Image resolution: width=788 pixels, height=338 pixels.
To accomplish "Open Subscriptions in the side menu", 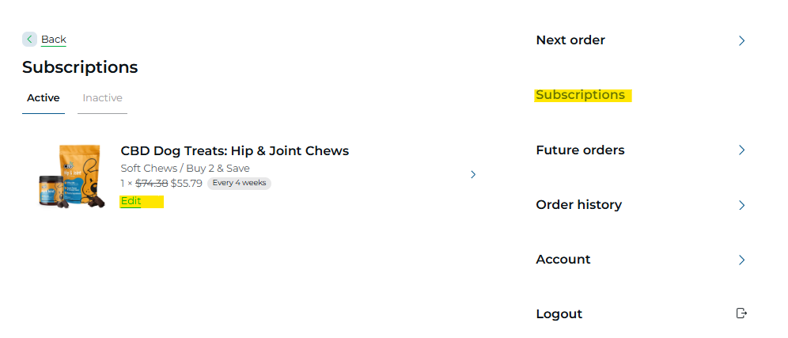I will point(580,95).
